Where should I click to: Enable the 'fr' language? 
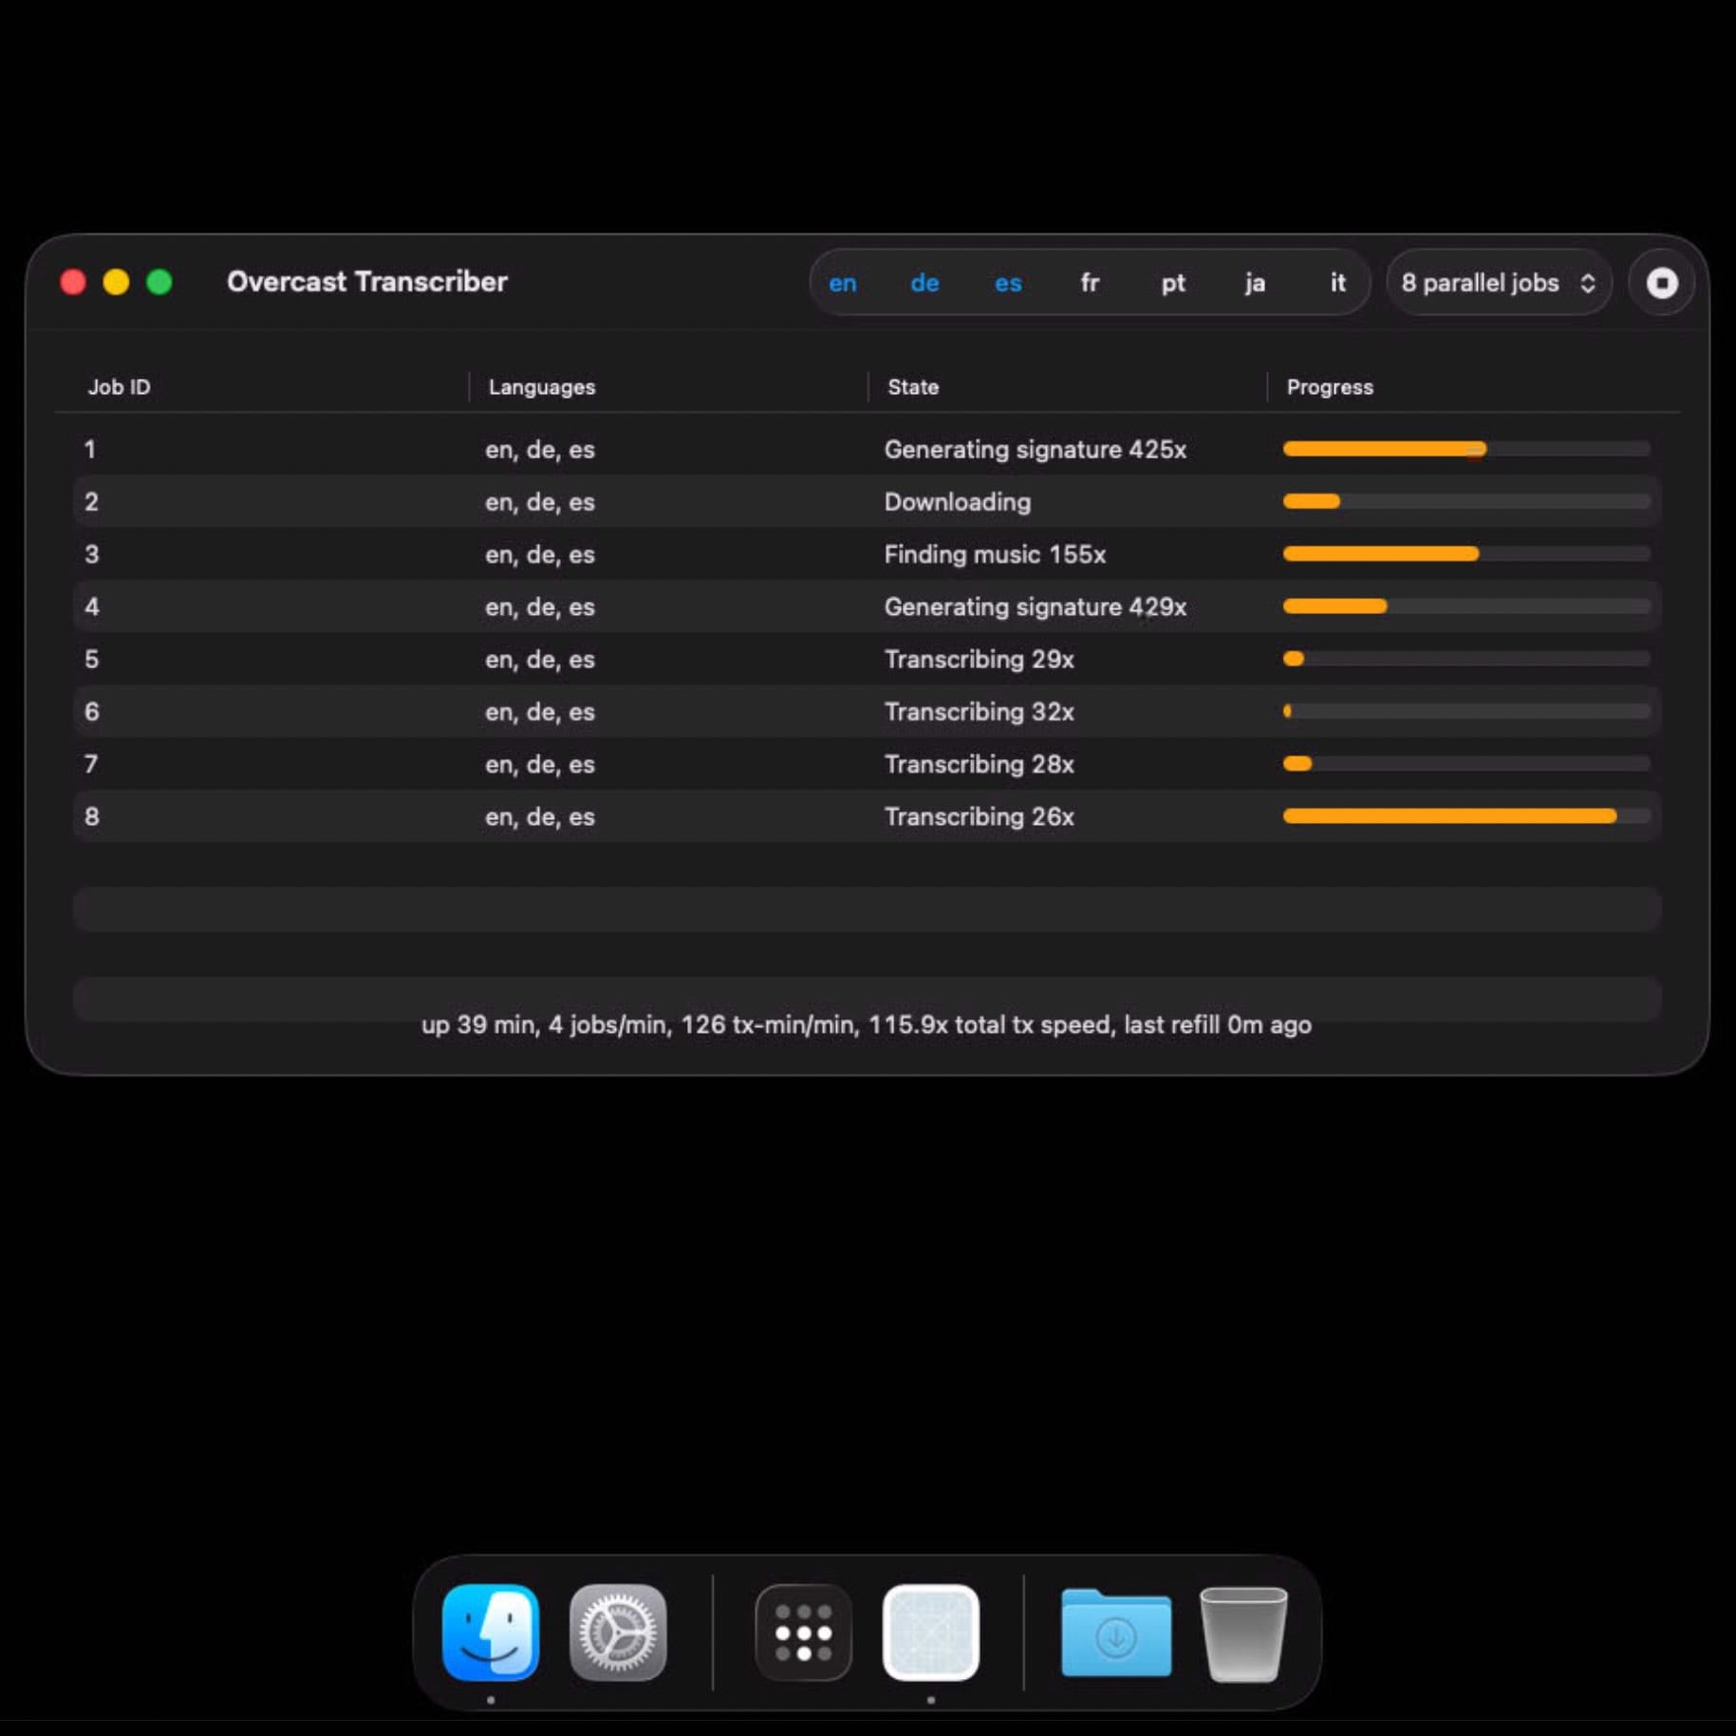(x=1090, y=283)
